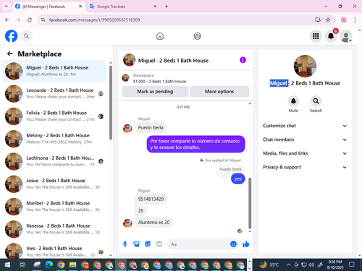Viewport: 362px width, 271px height.
Task: Click the 9514813429 message bubble
Action: coord(151,199)
